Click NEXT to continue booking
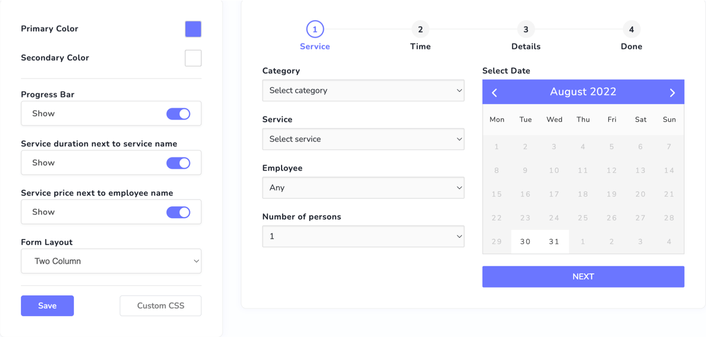This screenshot has height=337, width=706. pyautogui.click(x=583, y=276)
